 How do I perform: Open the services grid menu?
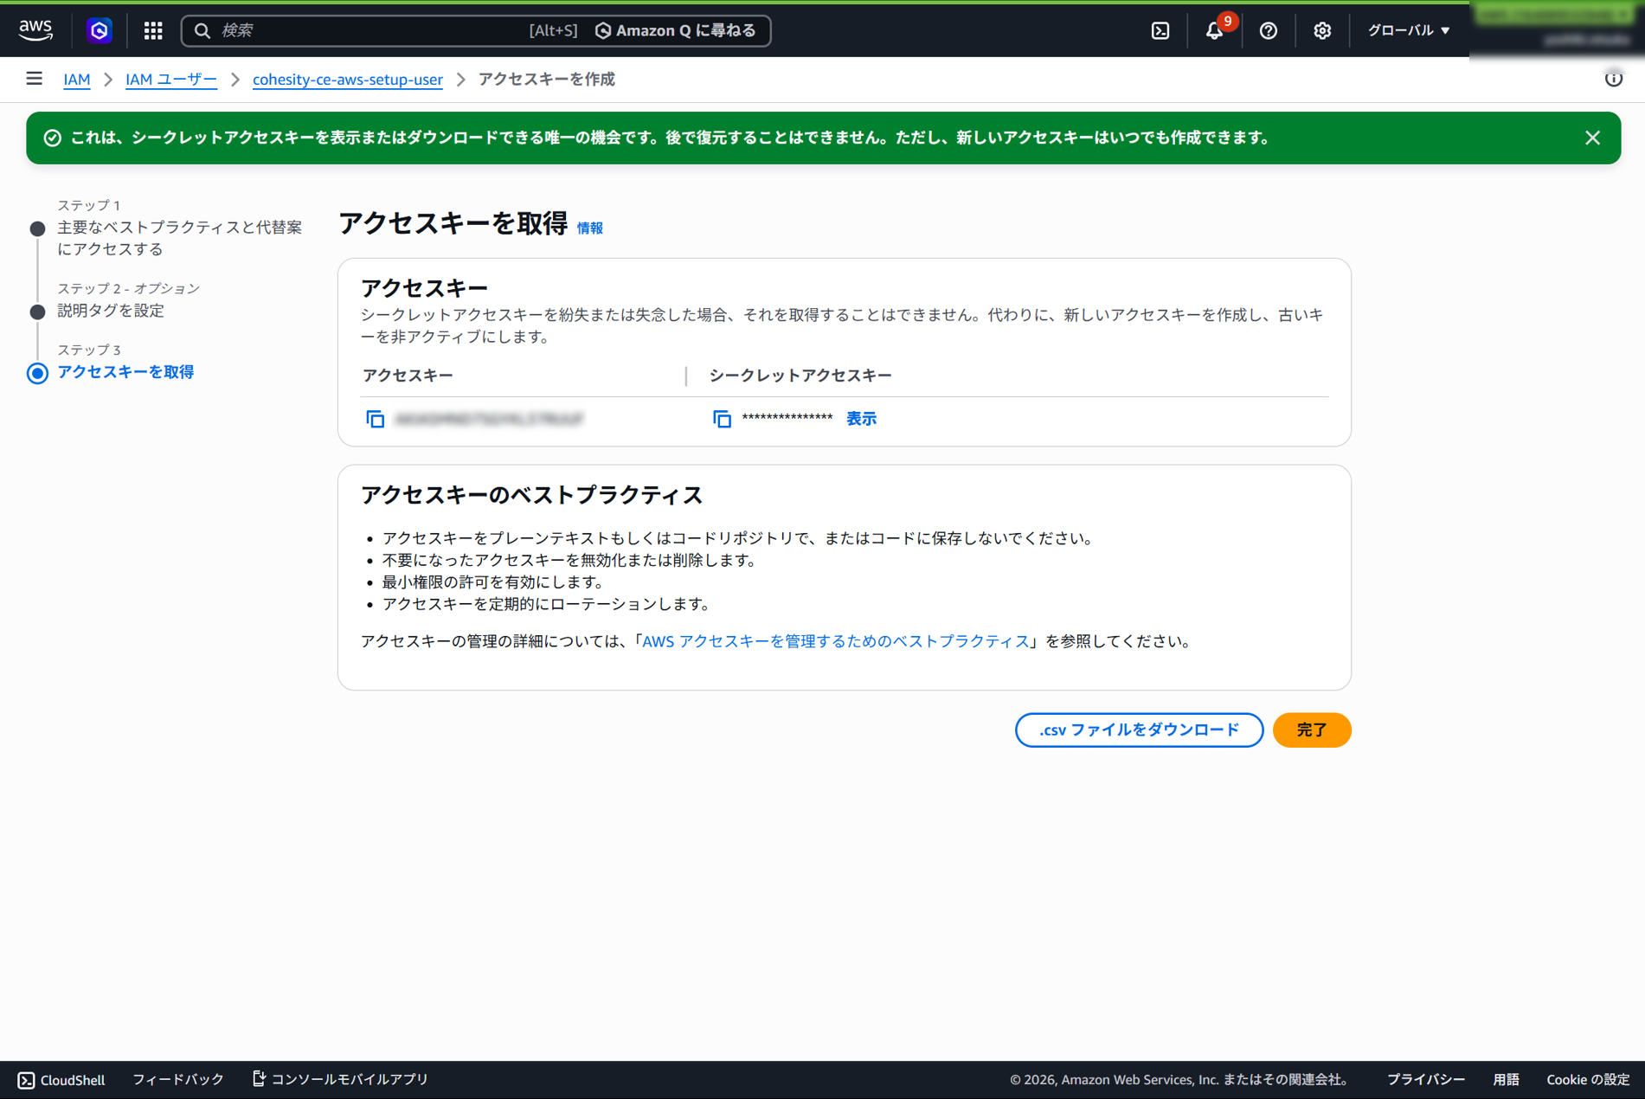[153, 30]
